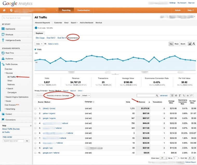Set graph interval to Week
The image size is (197, 165).
point(176,44)
